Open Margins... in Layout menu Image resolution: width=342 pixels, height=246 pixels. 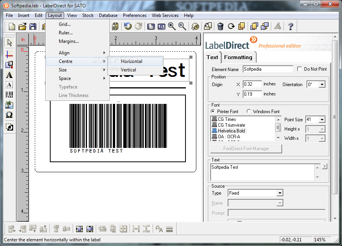(78, 41)
